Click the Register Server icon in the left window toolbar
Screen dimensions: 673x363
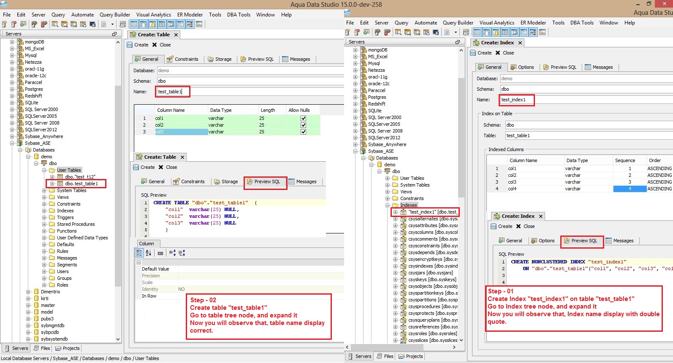point(5,24)
